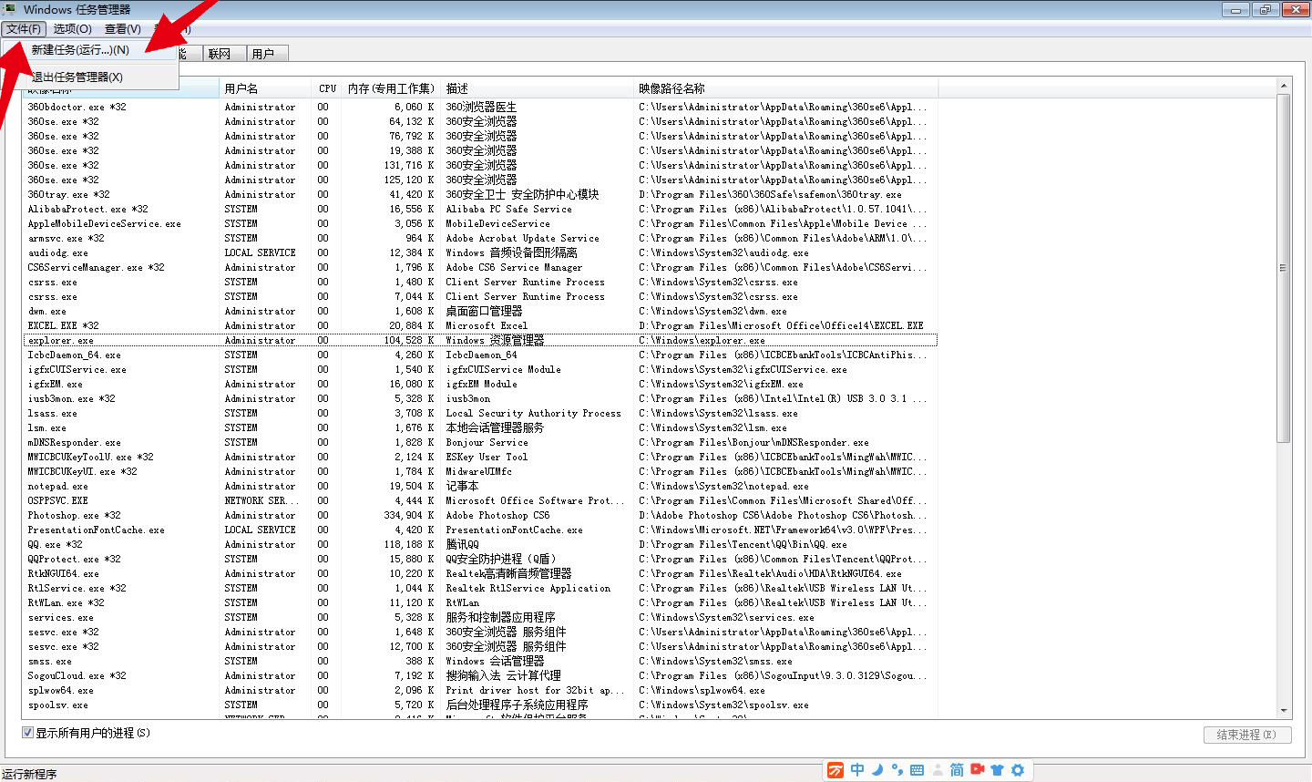The height and width of the screenshot is (782, 1312).
Task: Select the lsass.exe process name
Action: tap(52, 413)
